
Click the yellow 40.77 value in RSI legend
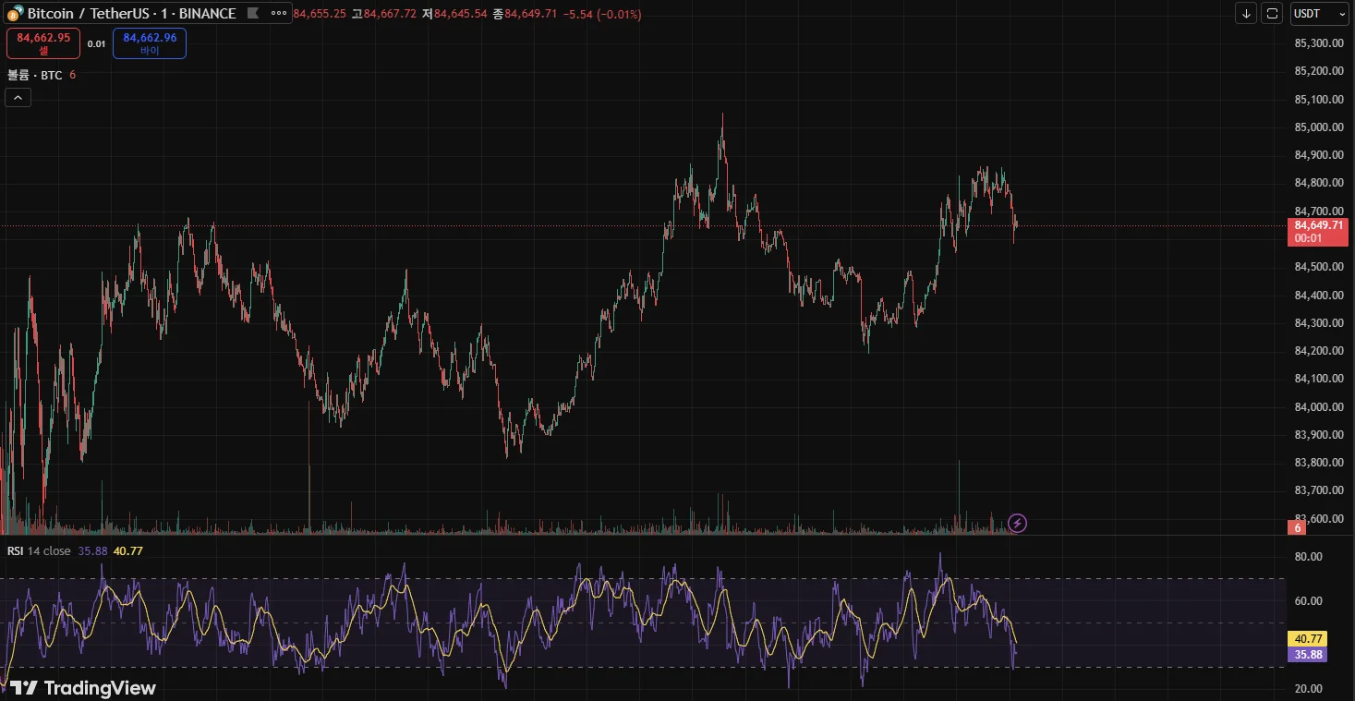[x=127, y=550]
